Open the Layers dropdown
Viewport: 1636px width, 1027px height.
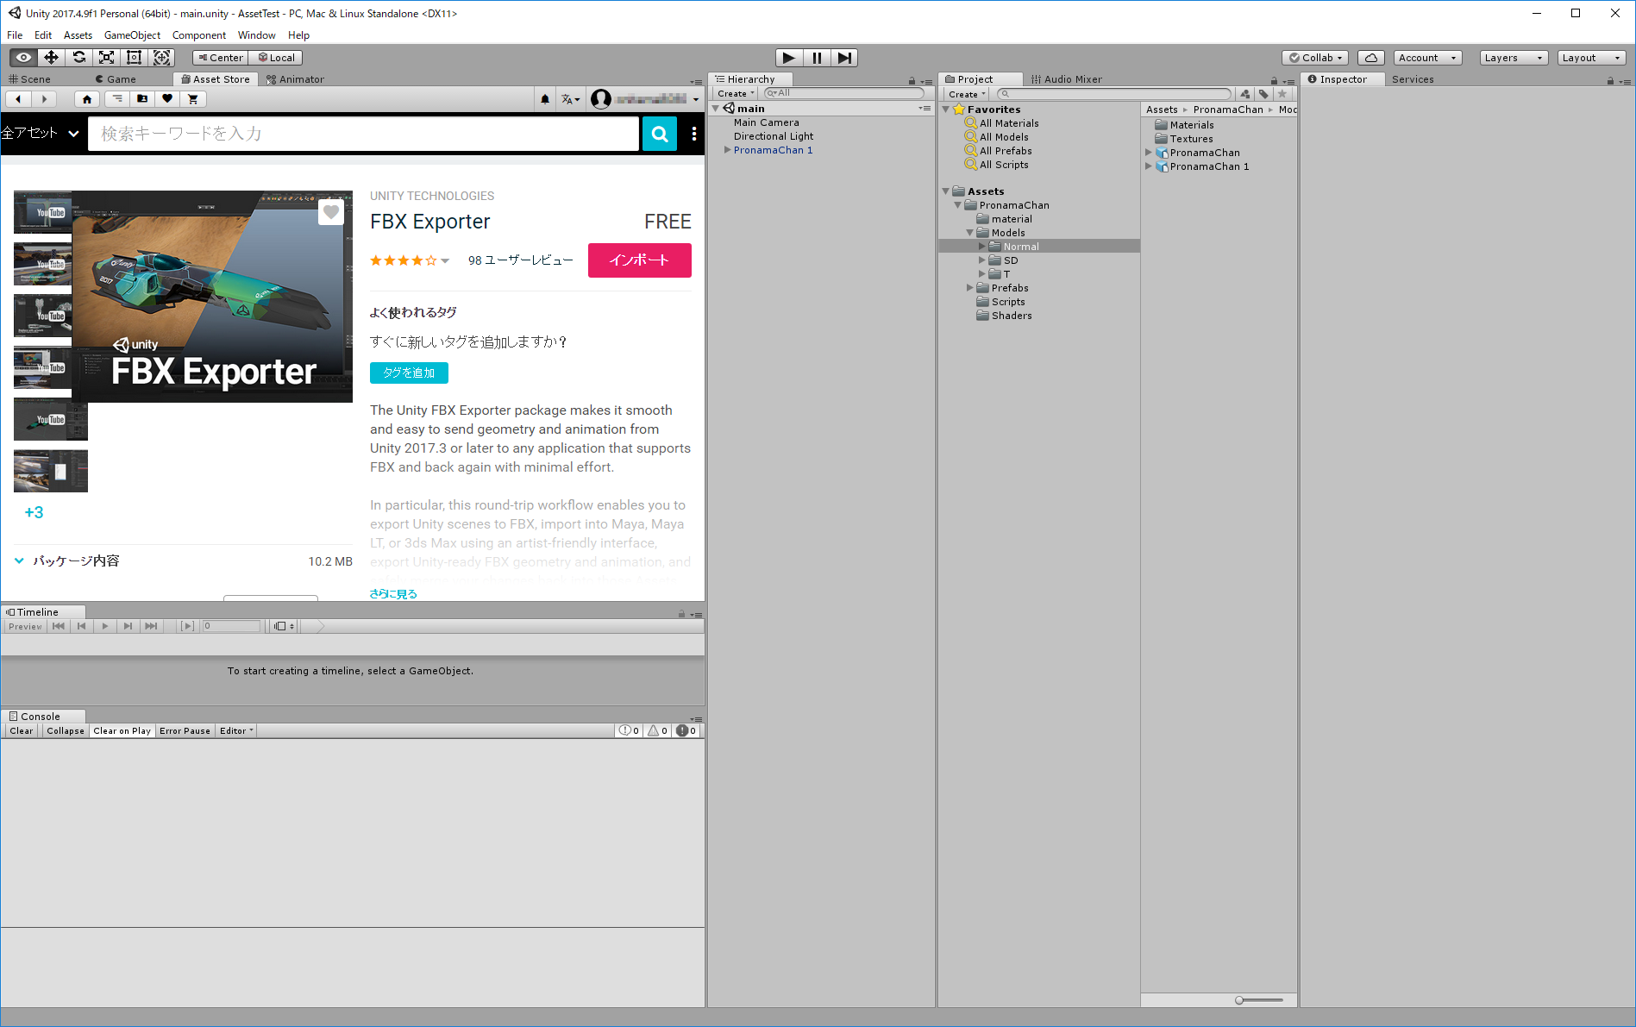[x=1513, y=58]
